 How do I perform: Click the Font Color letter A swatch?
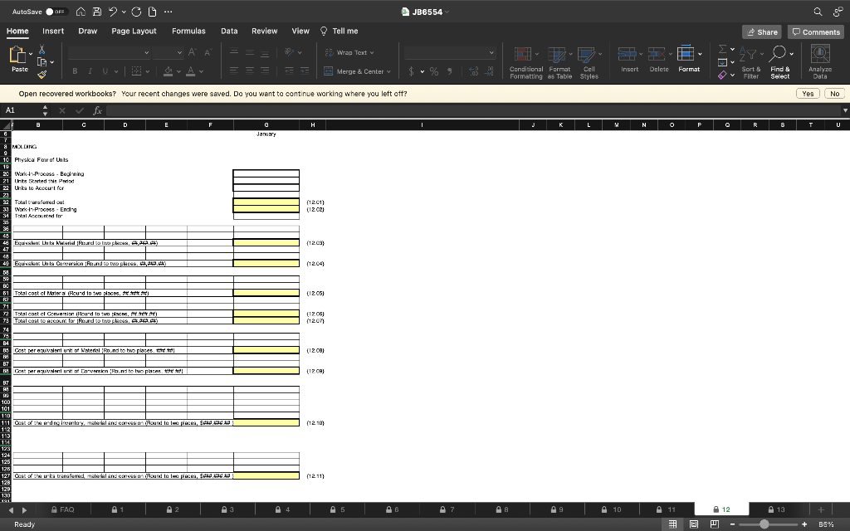coord(190,71)
